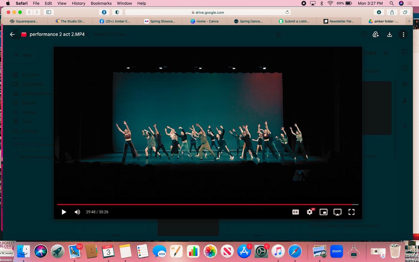The height and width of the screenshot is (262, 419).
Task: Open the Safari menu
Action: (x=21, y=3)
